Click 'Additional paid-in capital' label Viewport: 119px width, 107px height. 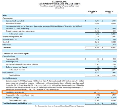coord(15,92)
